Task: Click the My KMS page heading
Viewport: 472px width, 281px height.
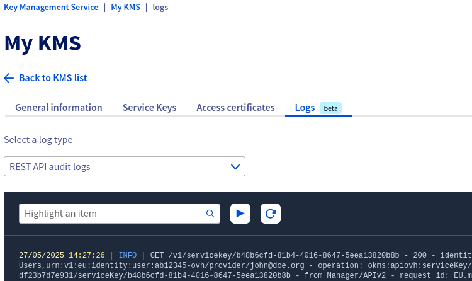Action: point(42,43)
